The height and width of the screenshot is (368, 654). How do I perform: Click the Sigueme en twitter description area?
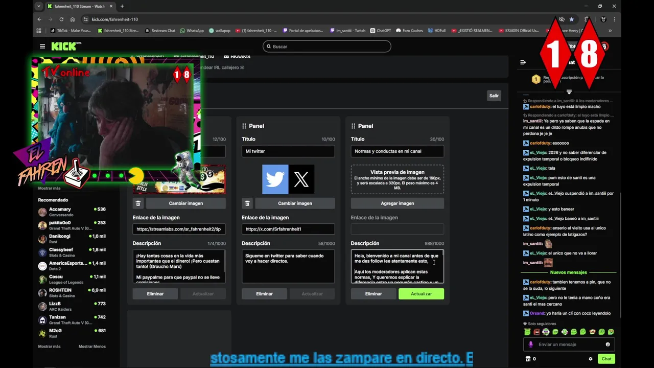(x=288, y=266)
